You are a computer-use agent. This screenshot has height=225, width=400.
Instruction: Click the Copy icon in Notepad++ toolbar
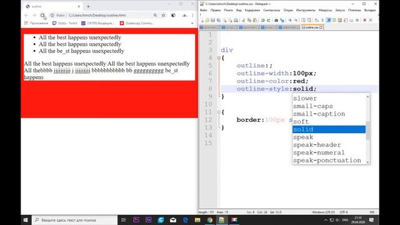[249, 20]
